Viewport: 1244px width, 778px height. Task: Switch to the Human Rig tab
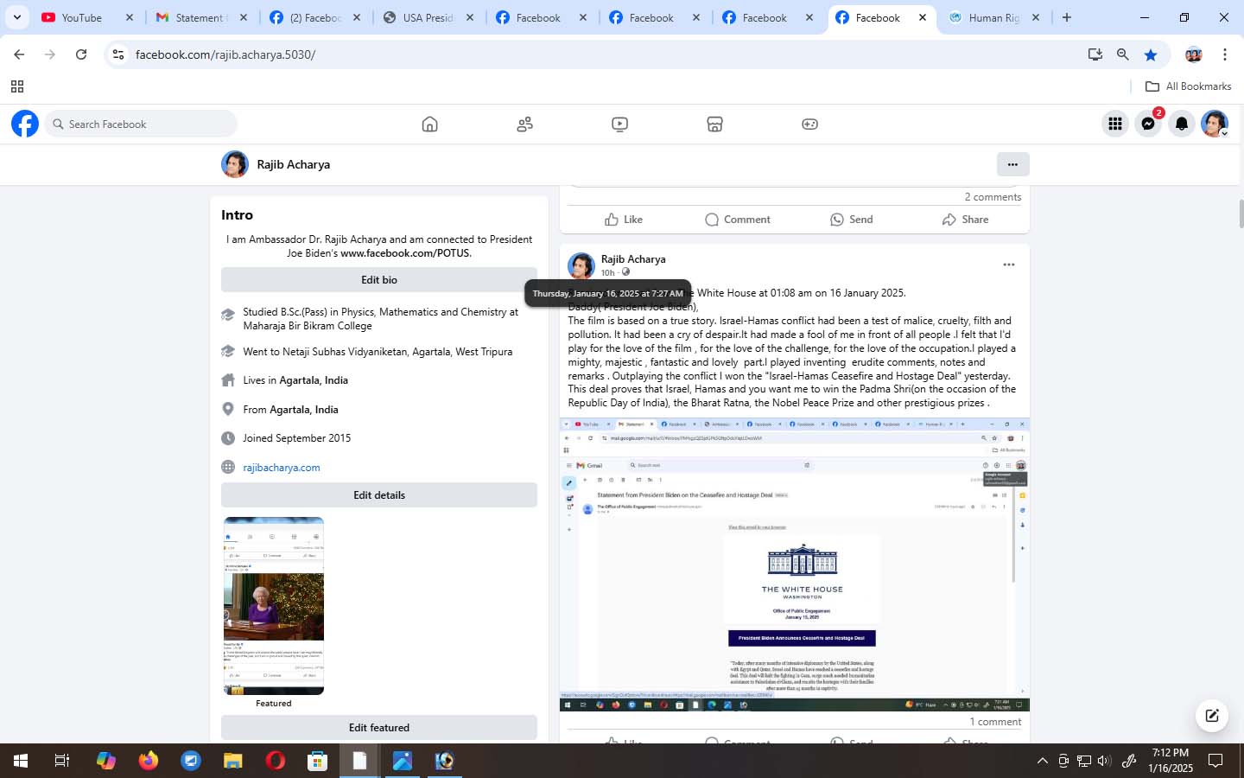click(x=993, y=17)
